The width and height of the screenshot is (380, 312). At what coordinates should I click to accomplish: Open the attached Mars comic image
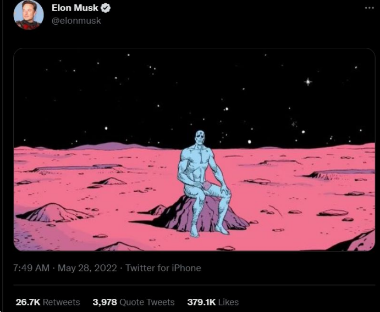coord(194,149)
